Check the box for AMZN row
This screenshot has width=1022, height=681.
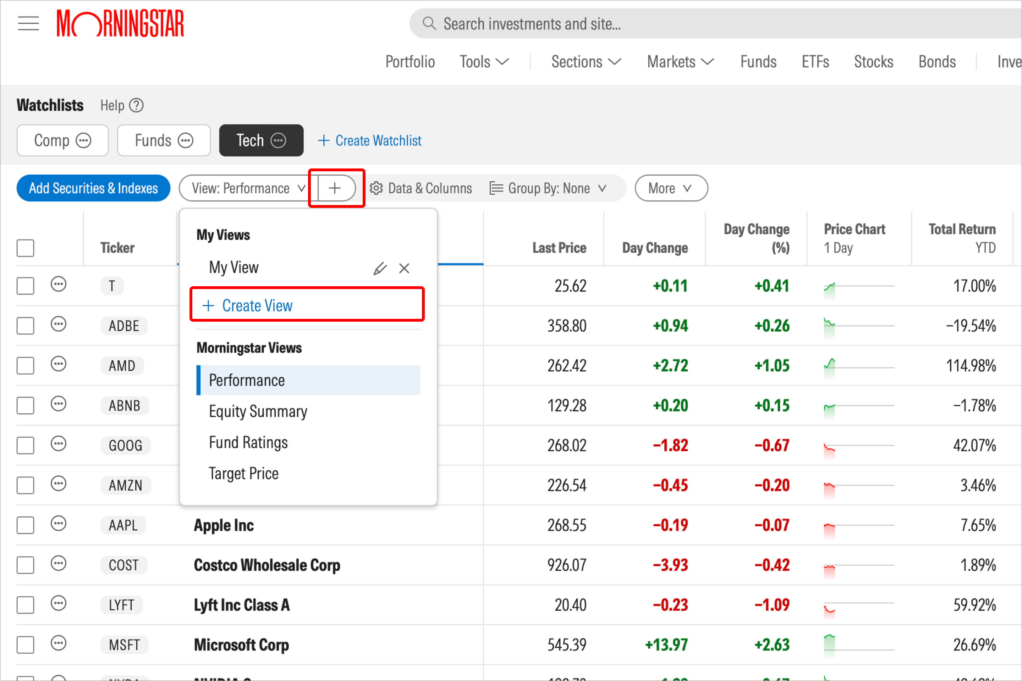click(x=25, y=486)
